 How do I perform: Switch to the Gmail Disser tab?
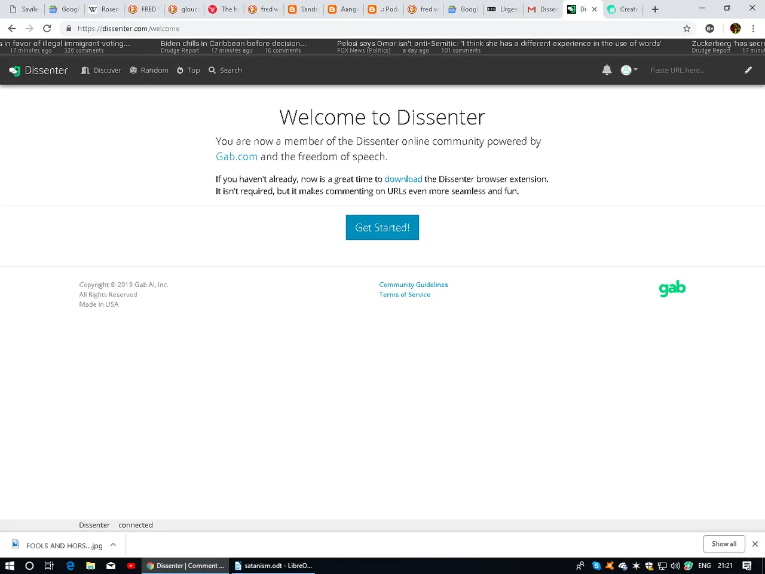coord(543,9)
